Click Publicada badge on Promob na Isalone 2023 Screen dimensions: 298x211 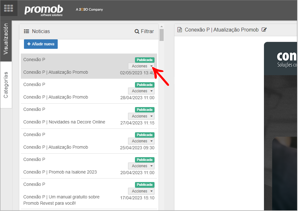pos(145,160)
